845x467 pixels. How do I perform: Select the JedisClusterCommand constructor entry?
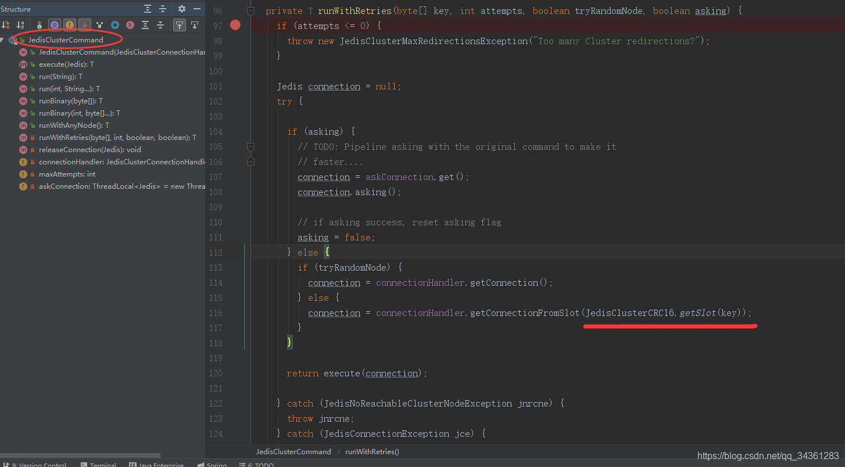click(x=123, y=52)
